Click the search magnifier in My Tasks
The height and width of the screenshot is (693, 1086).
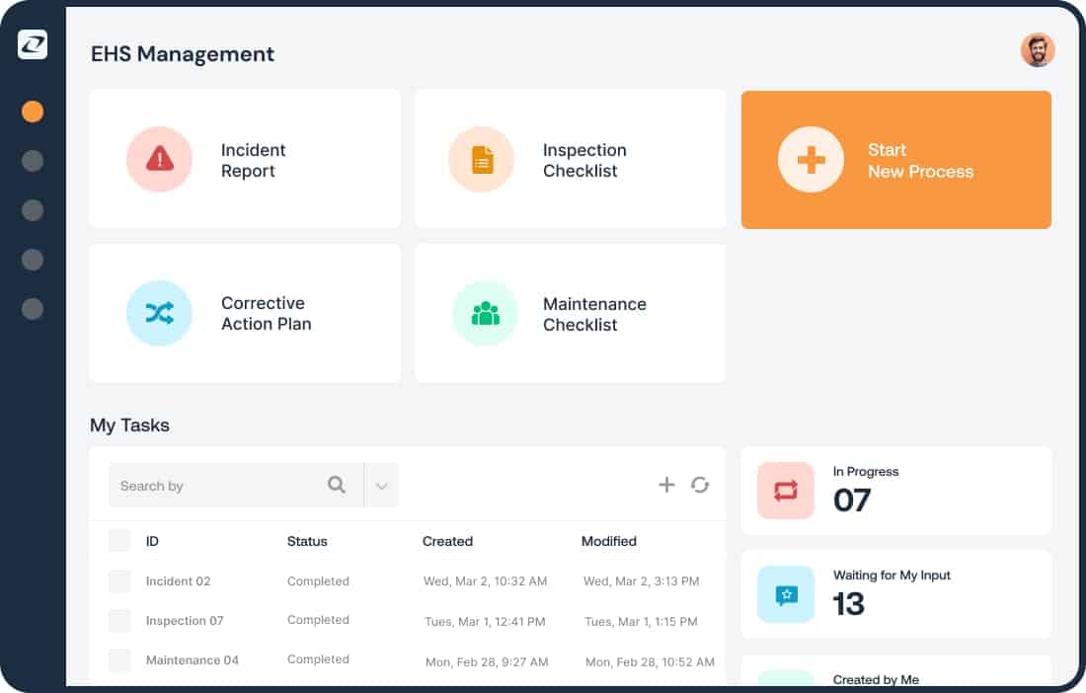tap(337, 485)
